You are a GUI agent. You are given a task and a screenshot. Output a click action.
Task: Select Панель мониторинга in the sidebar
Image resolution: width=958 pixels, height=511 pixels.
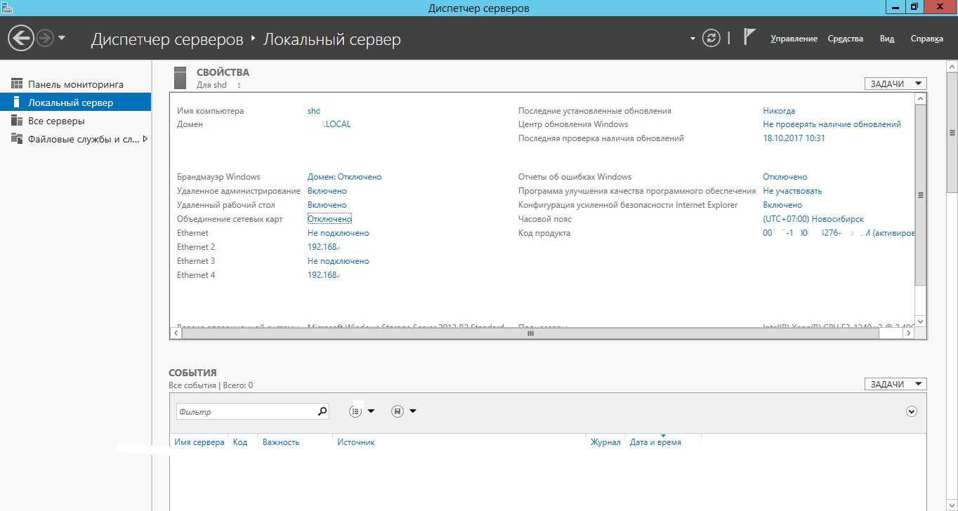click(x=75, y=84)
